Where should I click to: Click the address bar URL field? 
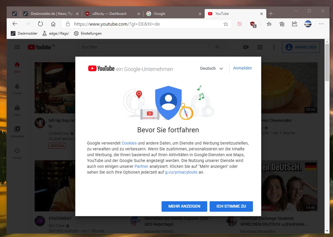pos(146,24)
